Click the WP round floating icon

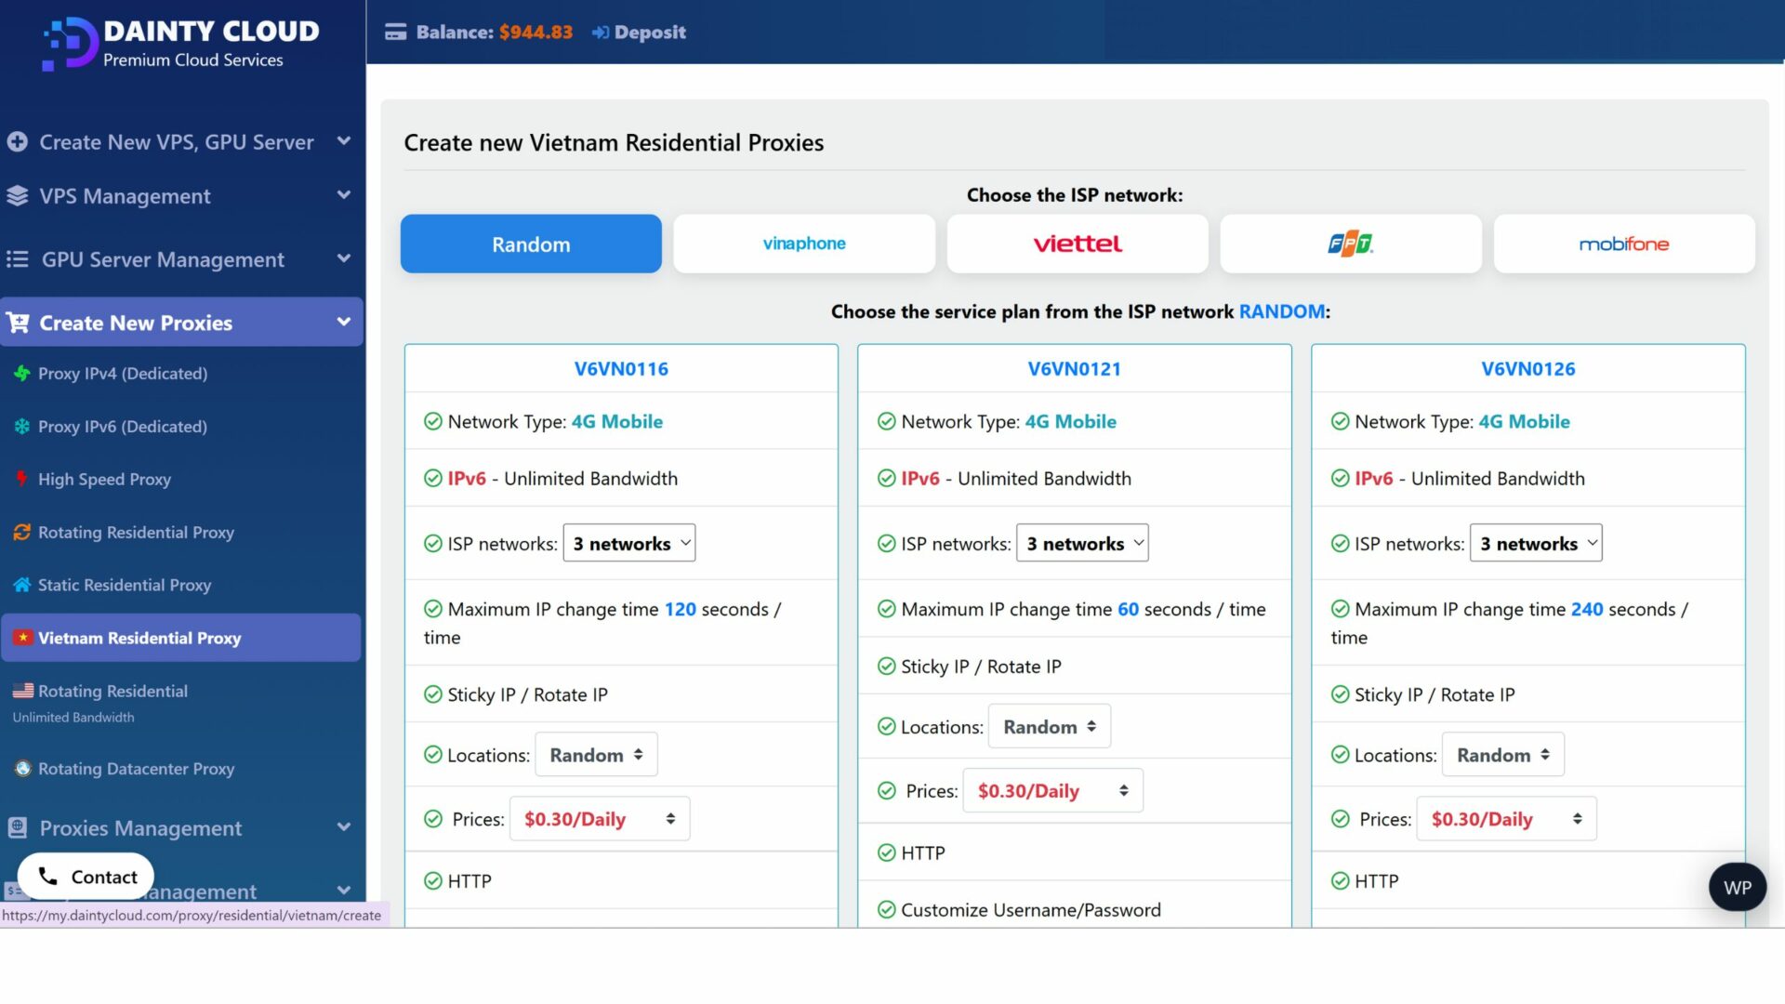click(1737, 887)
